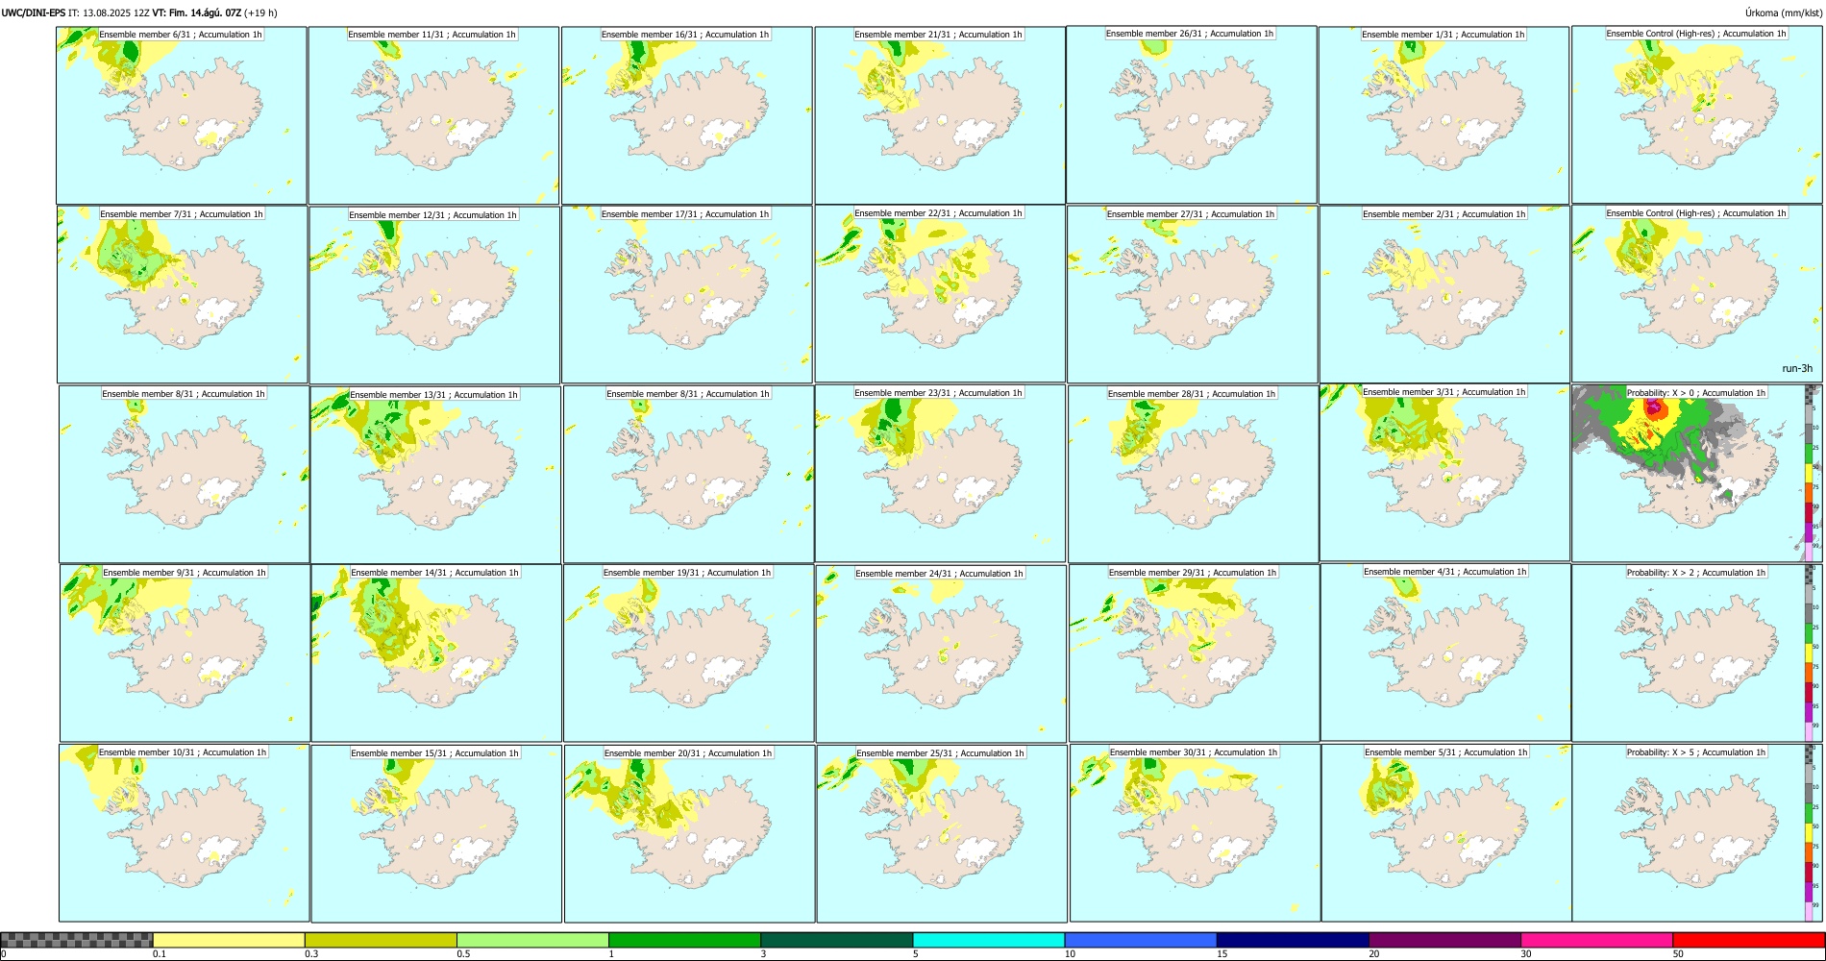This screenshot has width=1826, height=961.
Task: Select the Probability X > 5 map panel
Action: (1696, 833)
